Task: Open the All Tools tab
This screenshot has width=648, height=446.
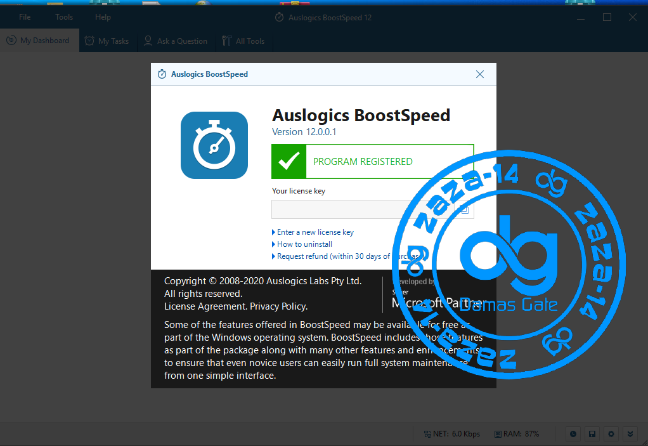Action: coord(244,41)
